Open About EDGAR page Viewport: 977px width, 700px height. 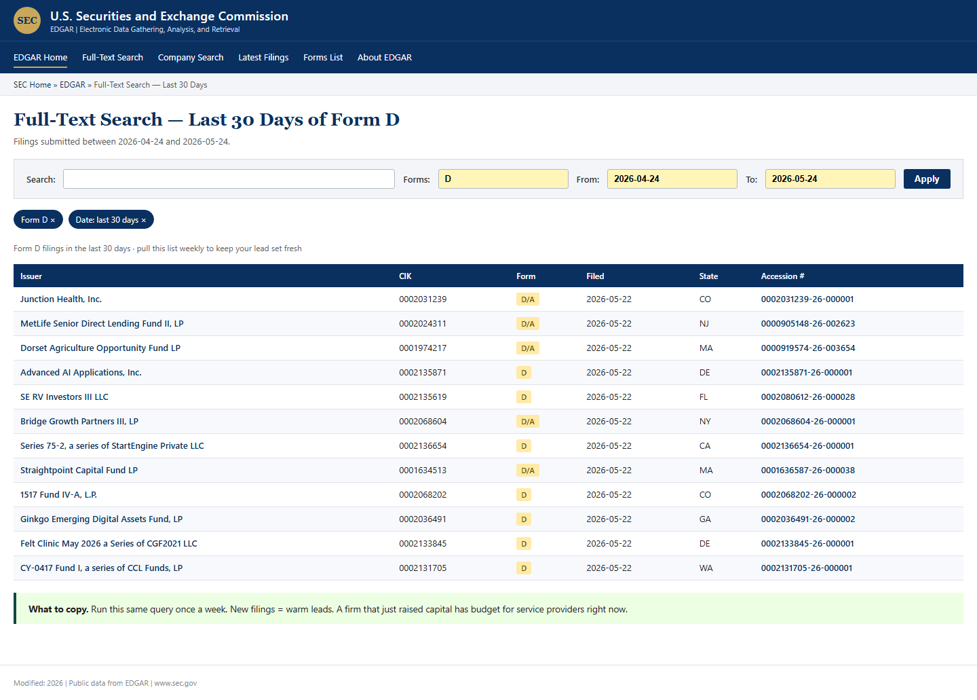tap(385, 57)
